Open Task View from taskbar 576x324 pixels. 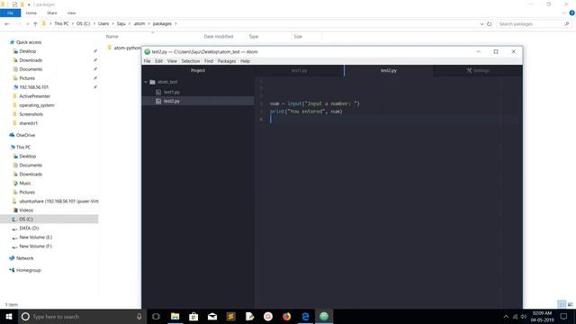coord(156,316)
